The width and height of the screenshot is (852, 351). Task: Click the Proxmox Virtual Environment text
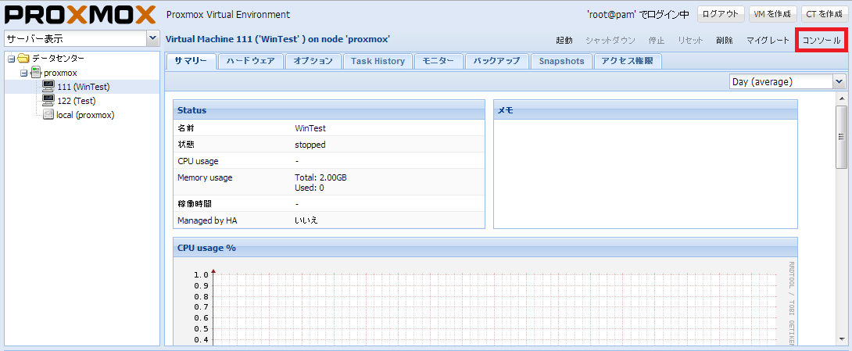[x=228, y=15]
